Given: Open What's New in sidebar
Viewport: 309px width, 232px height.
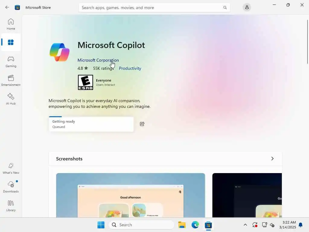Looking at the screenshot, I should (11, 169).
